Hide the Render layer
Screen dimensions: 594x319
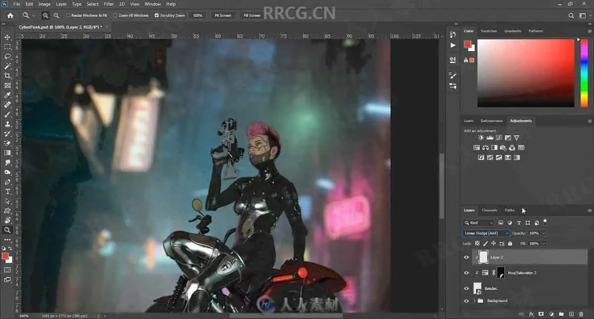466,288
